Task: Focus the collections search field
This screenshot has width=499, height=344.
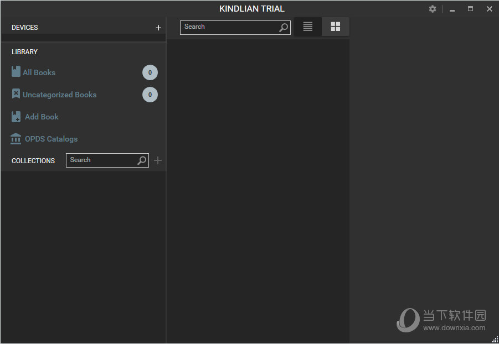Action: (x=107, y=160)
